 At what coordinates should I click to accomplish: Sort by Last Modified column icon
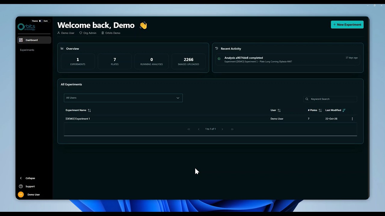click(x=344, y=110)
